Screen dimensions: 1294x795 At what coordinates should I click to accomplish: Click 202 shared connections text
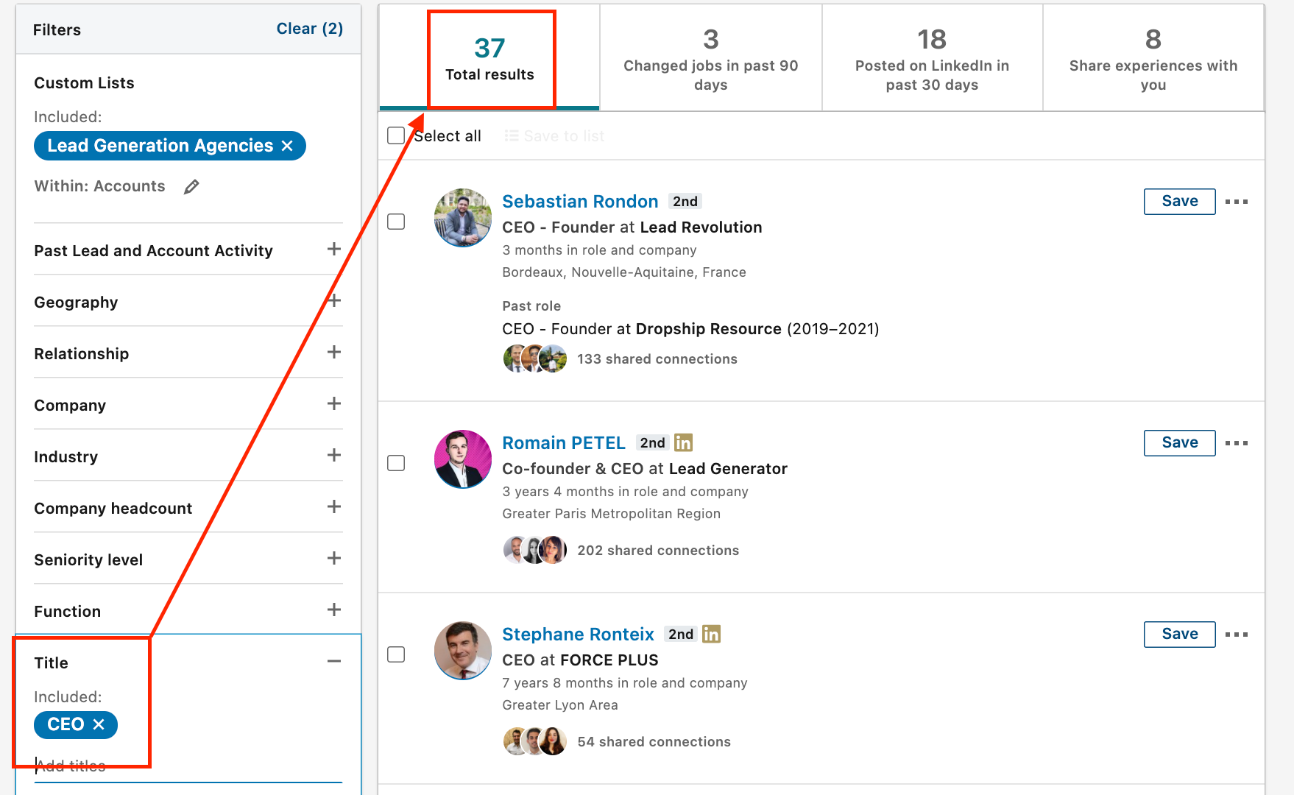(658, 551)
